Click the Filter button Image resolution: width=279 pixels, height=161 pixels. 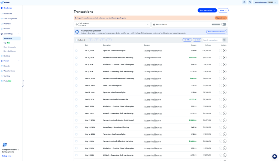point(187,40)
